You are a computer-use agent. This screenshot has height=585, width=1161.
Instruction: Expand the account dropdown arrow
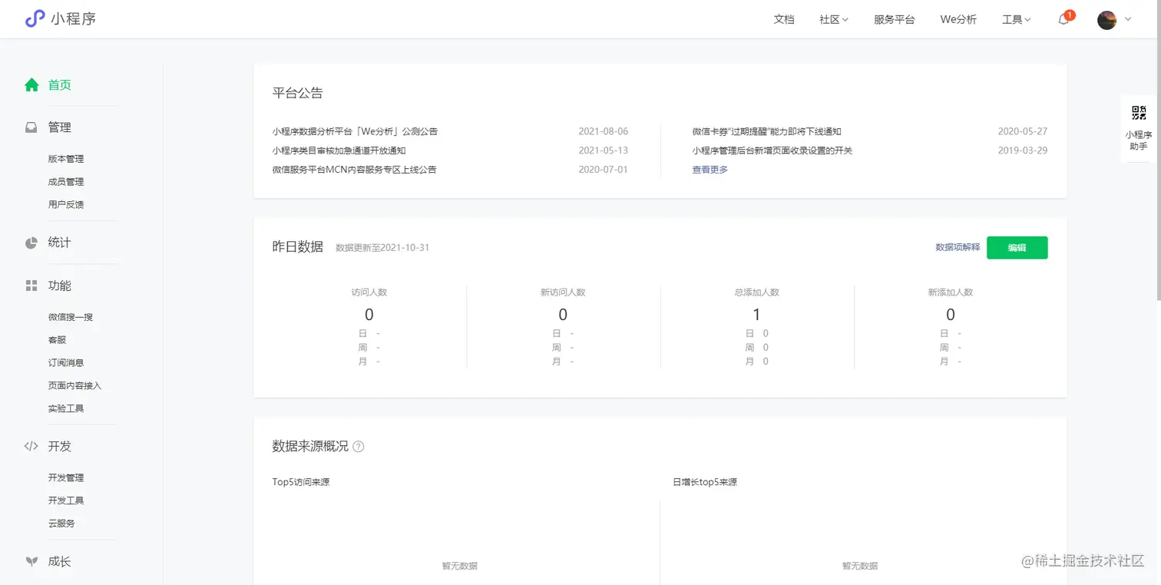click(x=1128, y=20)
